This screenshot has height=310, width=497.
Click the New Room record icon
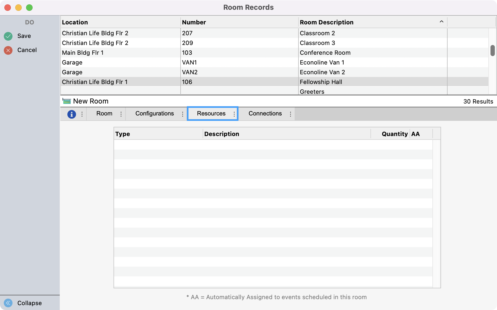(x=67, y=101)
